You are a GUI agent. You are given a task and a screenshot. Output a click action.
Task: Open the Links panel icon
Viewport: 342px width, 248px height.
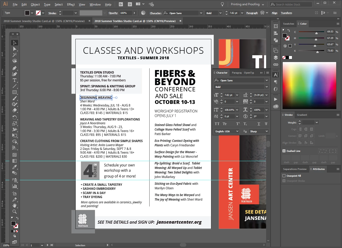click(276, 65)
